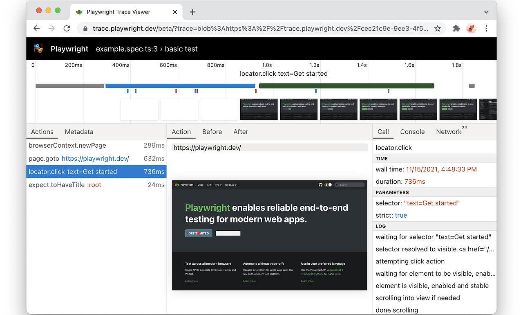Click the first blank film strip thumbnail
The width and height of the screenshot is (523, 315).
click(x=139, y=109)
